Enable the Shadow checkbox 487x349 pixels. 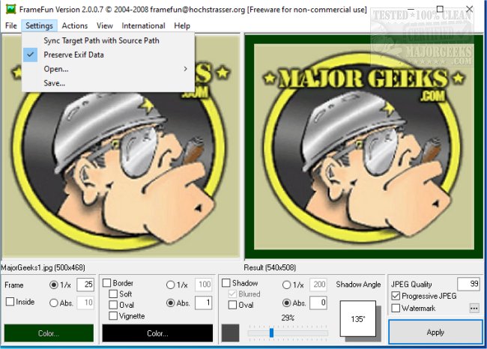[x=226, y=283]
